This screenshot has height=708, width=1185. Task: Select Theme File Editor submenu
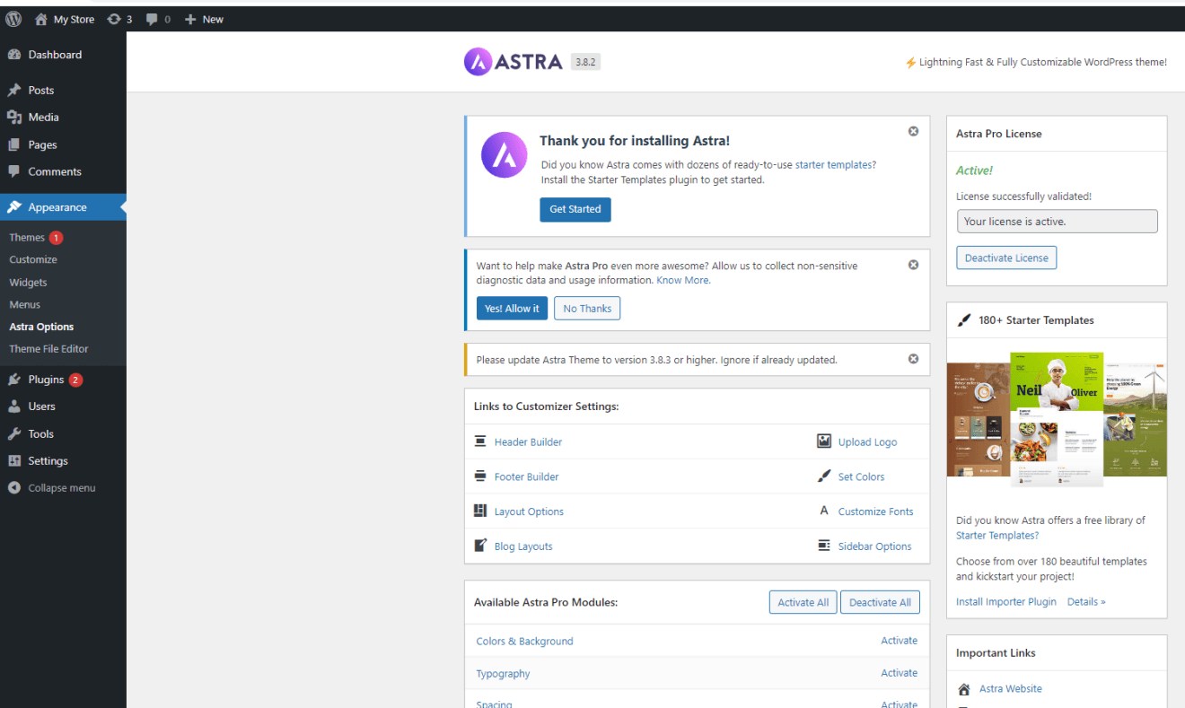coord(48,349)
